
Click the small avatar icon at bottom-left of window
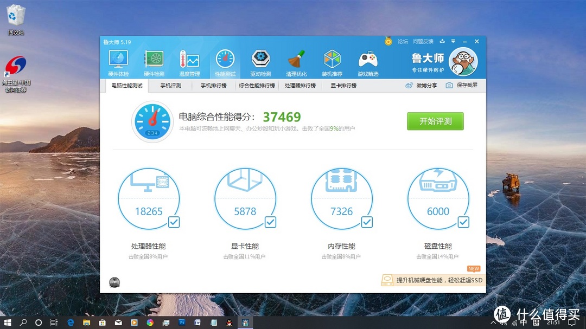(114, 282)
